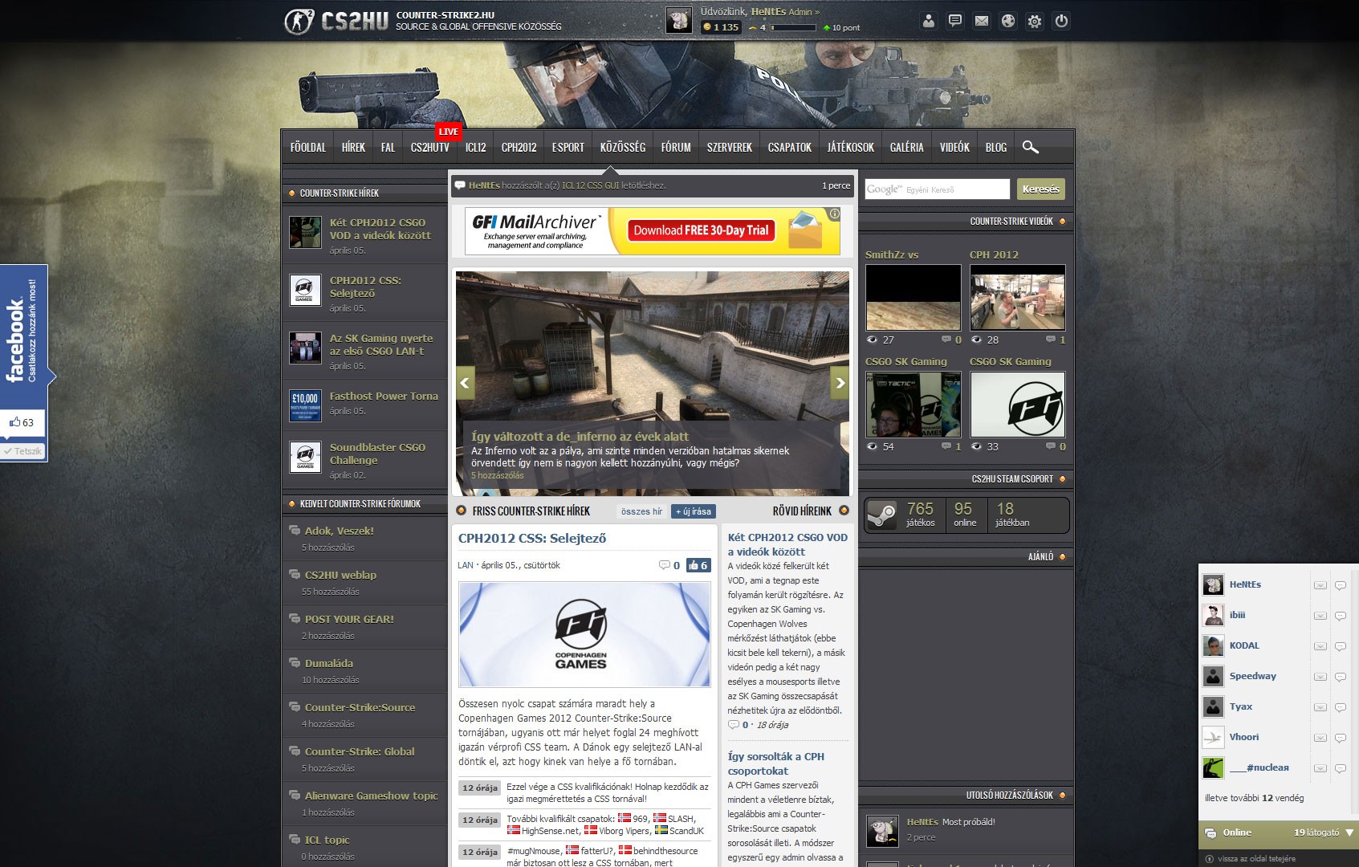Send mail to Vhoori via envelope icon
Image resolution: width=1359 pixels, height=867 pixels.
pyautogui.click(x=1320, y=738)
